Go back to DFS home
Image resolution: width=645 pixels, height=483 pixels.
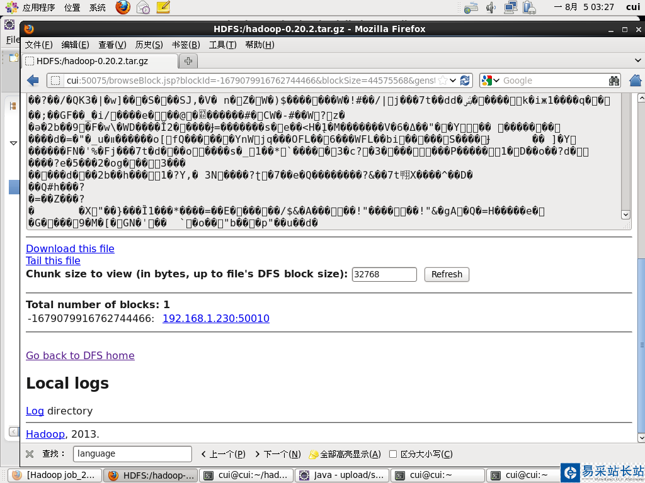tap(80, 355)
